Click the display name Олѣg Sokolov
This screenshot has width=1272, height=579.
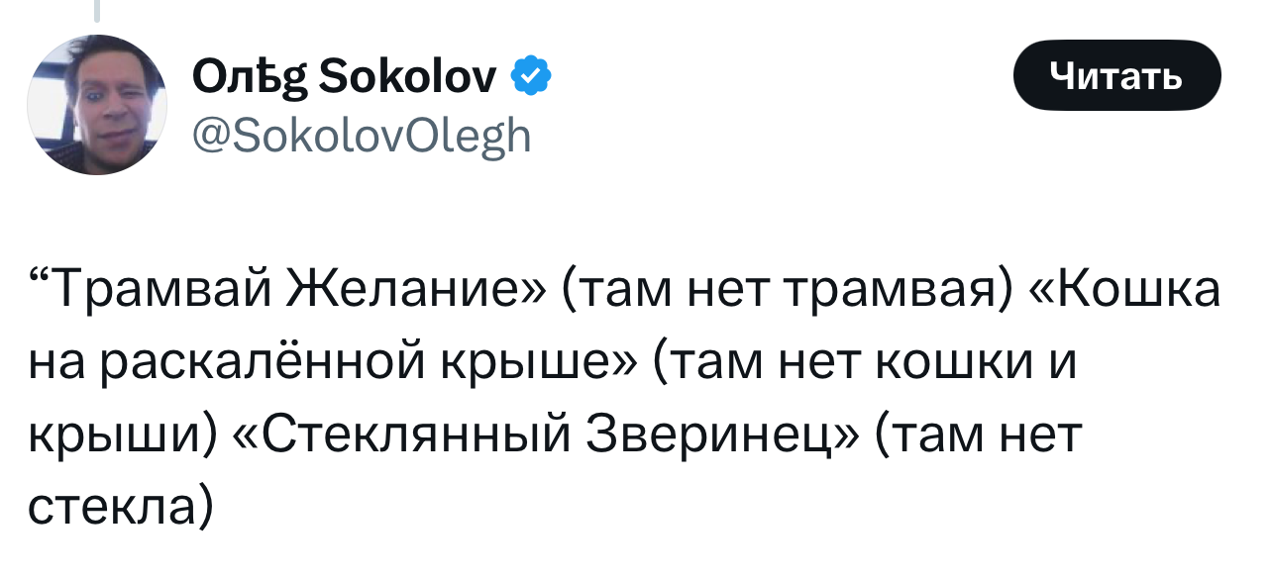click(348, 74)
